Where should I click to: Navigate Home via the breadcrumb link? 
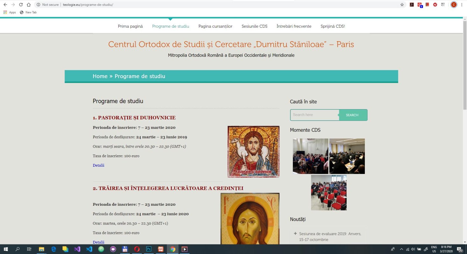100,76
